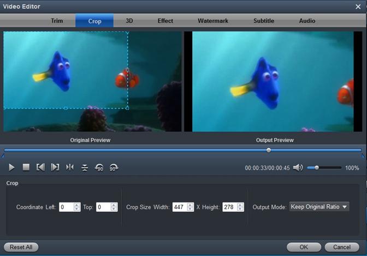Rotate the video 90 degrees clockwise

point(114,168)
